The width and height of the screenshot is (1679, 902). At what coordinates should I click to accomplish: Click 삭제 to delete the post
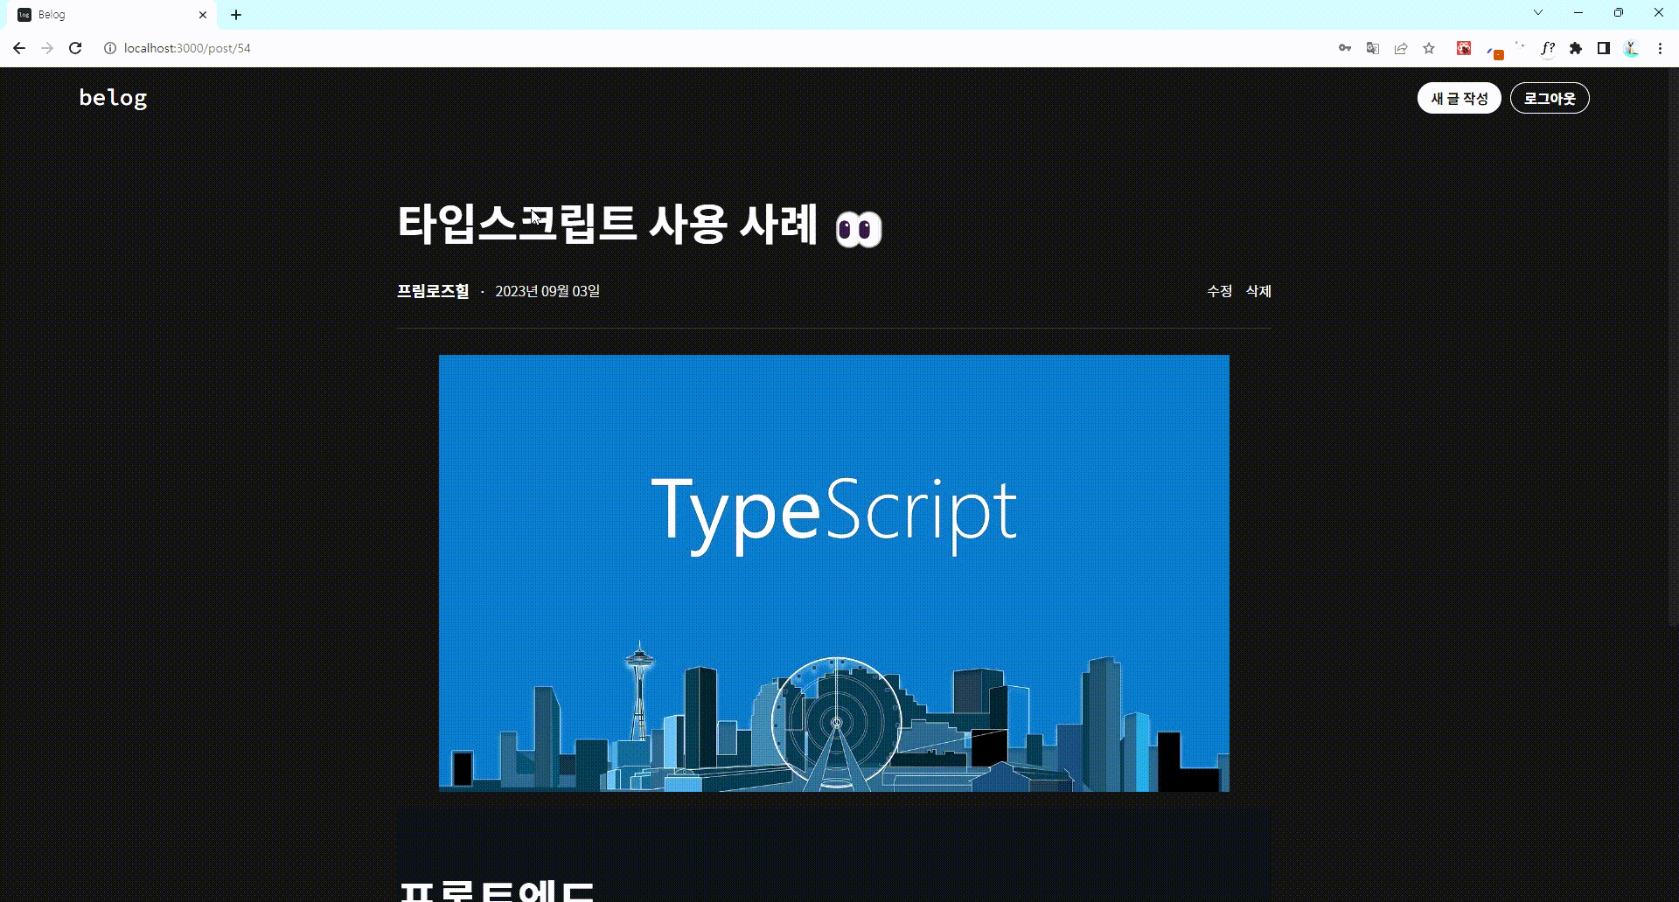[1258, 291]
